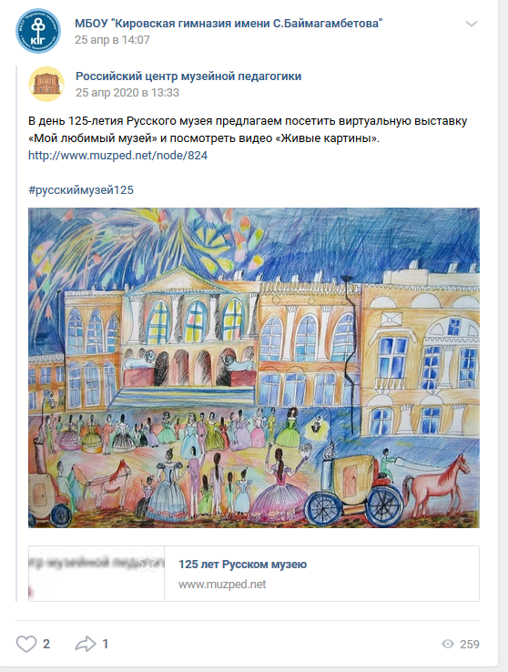
Task: Click the reposts count number 1
Action: [106, 644]
